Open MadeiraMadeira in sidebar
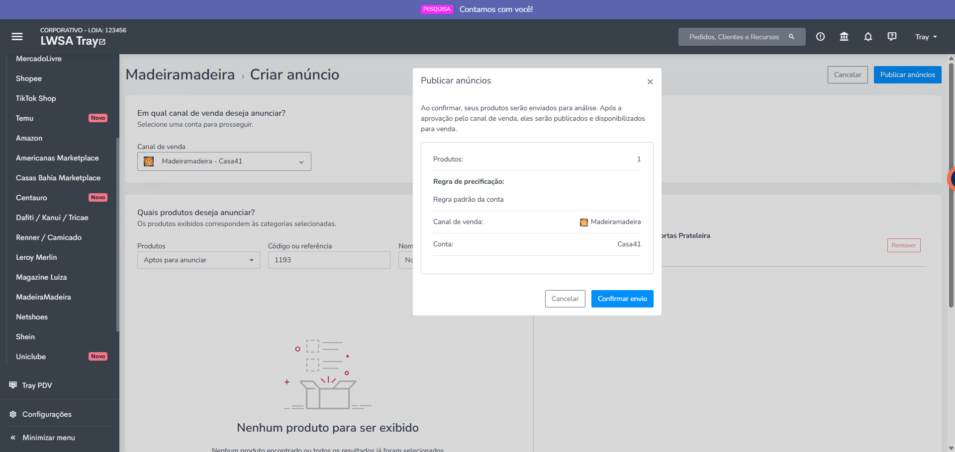This screenshot has height=452, width=955. pyautogui.click(x=43, y=297)
